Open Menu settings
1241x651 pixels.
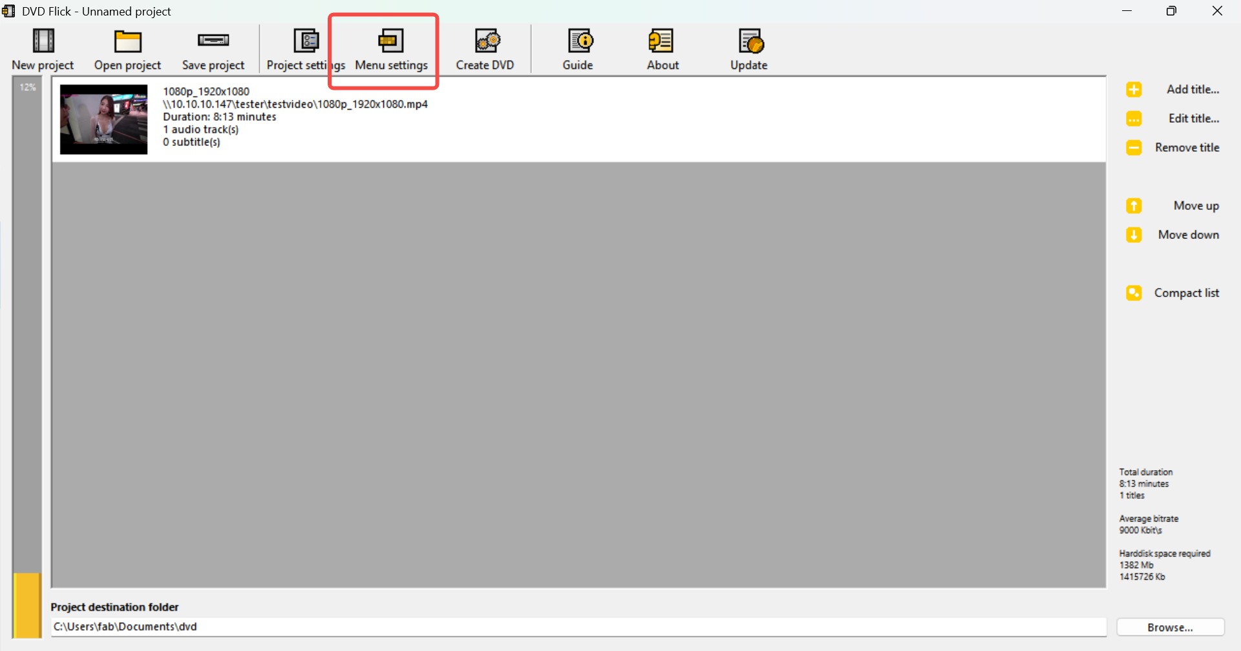tap(391, 48)
